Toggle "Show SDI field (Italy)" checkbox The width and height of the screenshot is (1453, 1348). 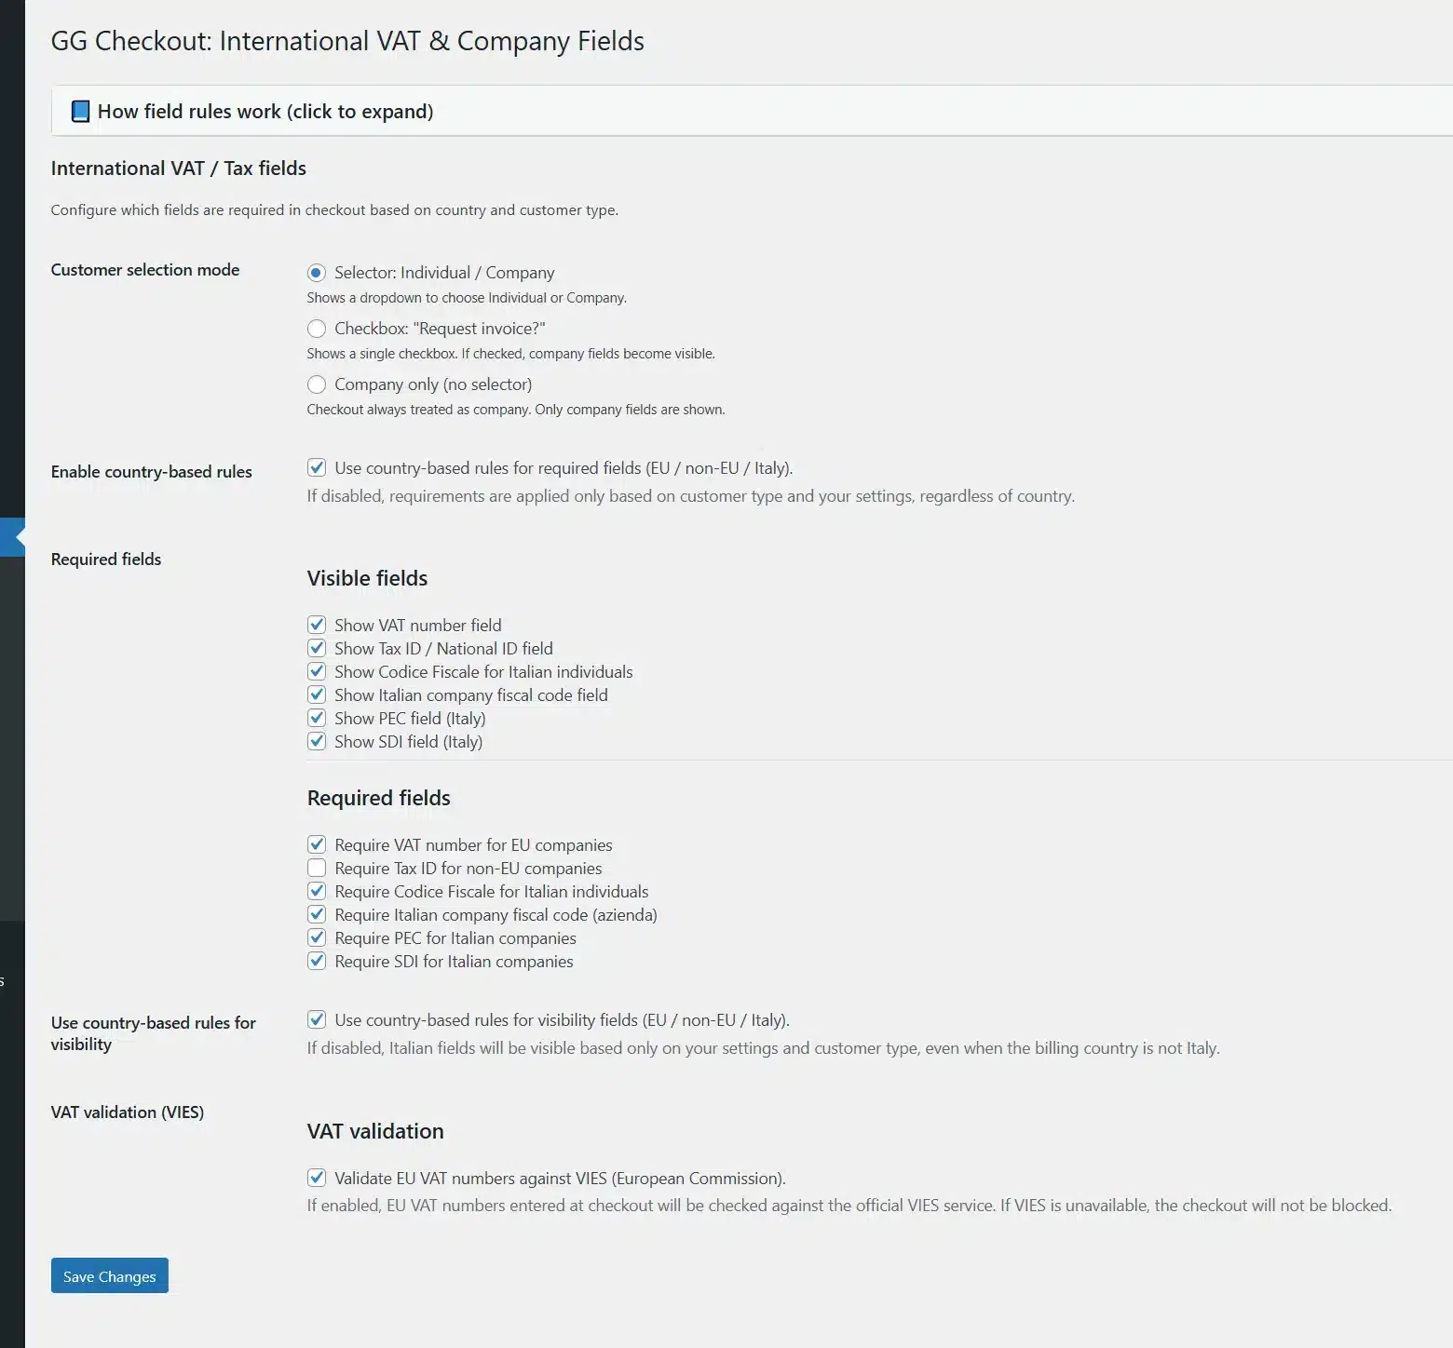(317, 741)
